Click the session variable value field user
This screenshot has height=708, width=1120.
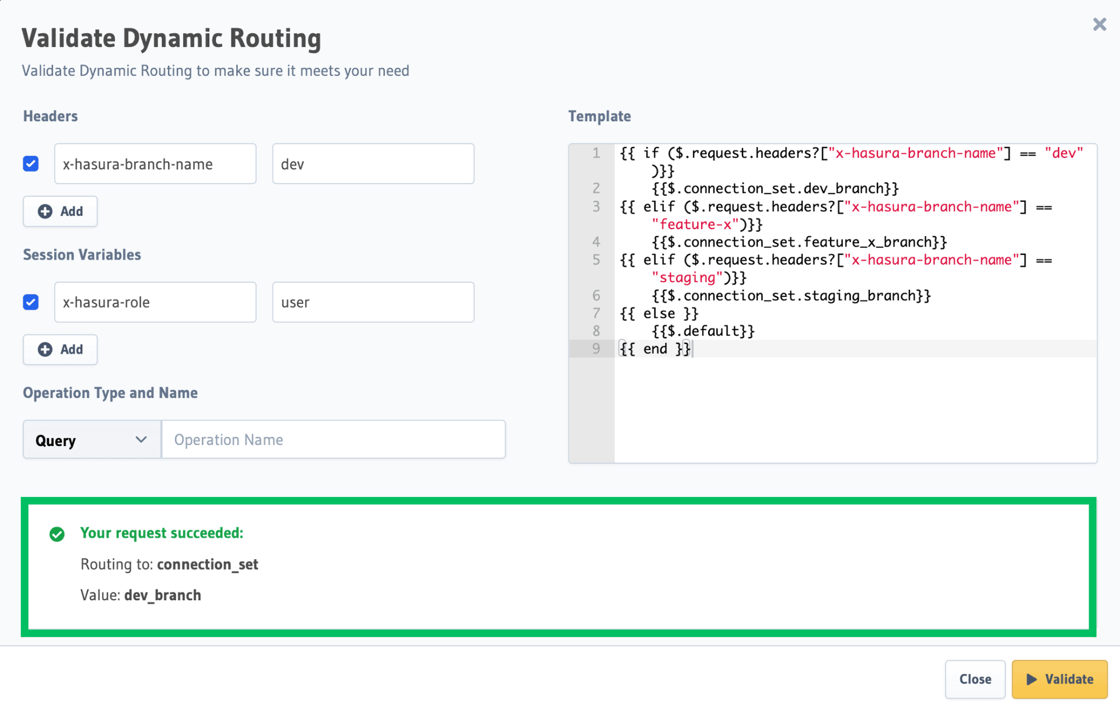point(373,302)
